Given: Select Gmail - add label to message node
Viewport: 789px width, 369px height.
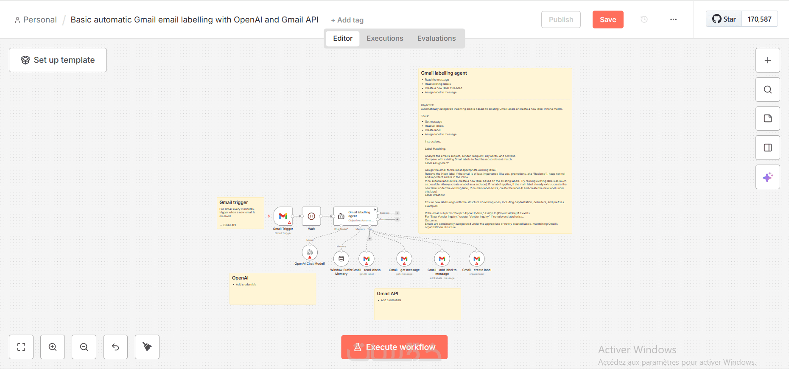Looking at the screenshot, I should [442, 259].
